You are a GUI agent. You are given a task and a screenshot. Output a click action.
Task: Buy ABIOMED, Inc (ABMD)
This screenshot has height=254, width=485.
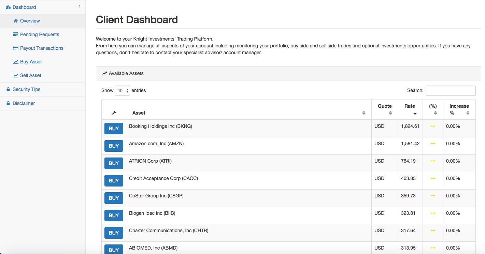(114, 250)
